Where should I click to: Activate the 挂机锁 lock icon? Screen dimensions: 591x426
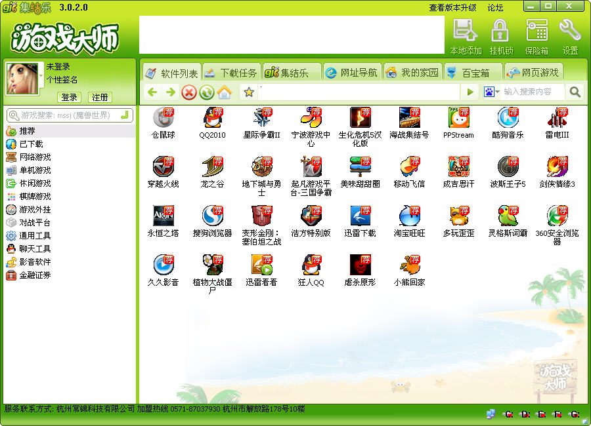[501, 37]
